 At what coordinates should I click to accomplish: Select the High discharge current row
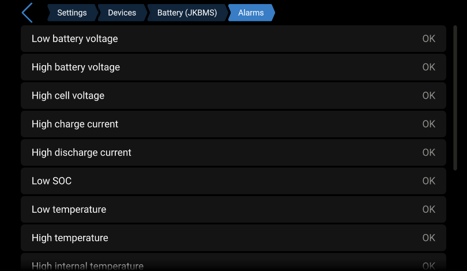point(233,152)
